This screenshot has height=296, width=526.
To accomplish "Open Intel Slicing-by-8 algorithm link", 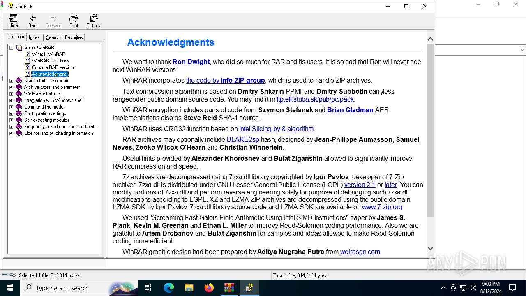I will 277,129.
